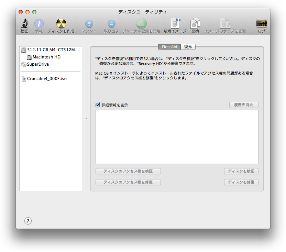286x252 pixels.
Task: Click inside the detail log text area
Action: (177, 137)
